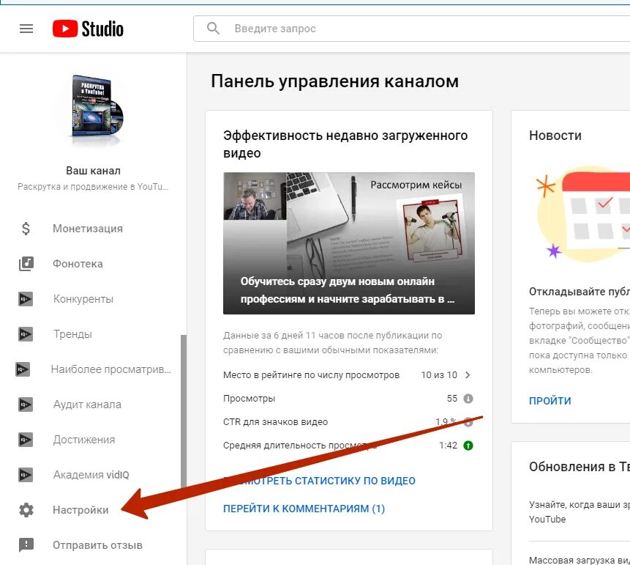Viewport: 630px width, 565px height.
Task: Click the search magnifier icon
Action: pyautogui.click(x=213, y=28)
